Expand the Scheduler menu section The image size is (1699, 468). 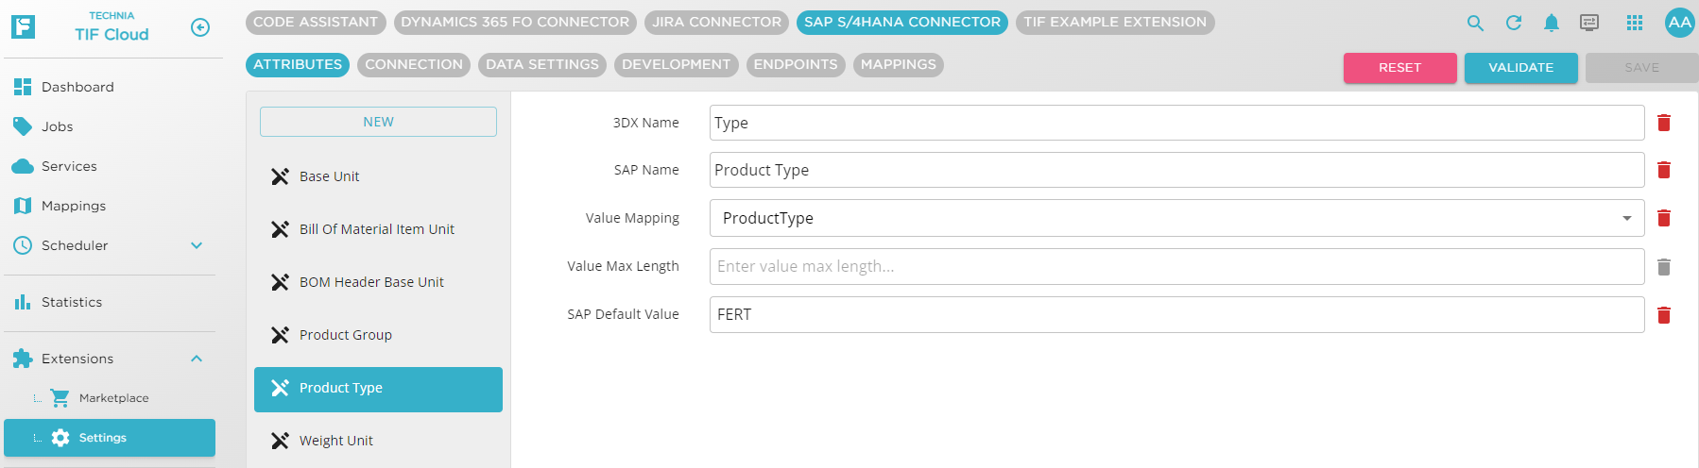(x=197, y=245)
